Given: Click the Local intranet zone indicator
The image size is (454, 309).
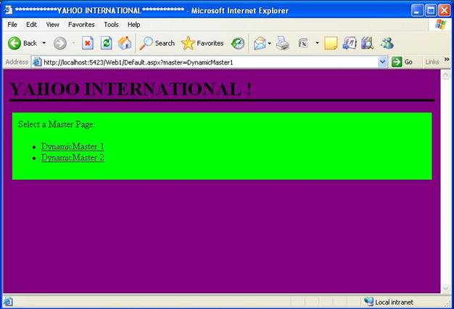Looking at the screenshot, I should click(x=389, y=302).
